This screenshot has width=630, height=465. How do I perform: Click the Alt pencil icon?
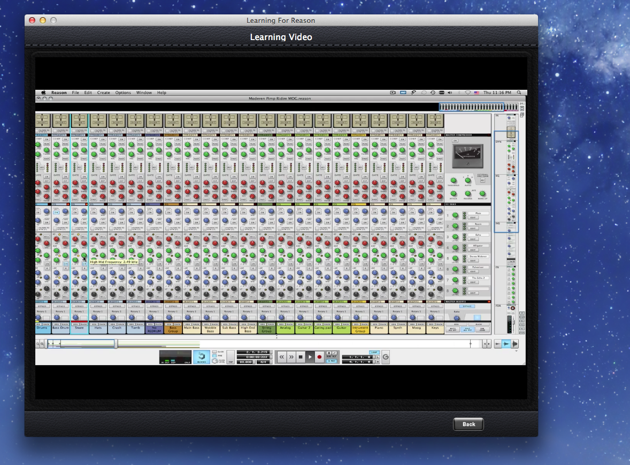tap(334, 353)
